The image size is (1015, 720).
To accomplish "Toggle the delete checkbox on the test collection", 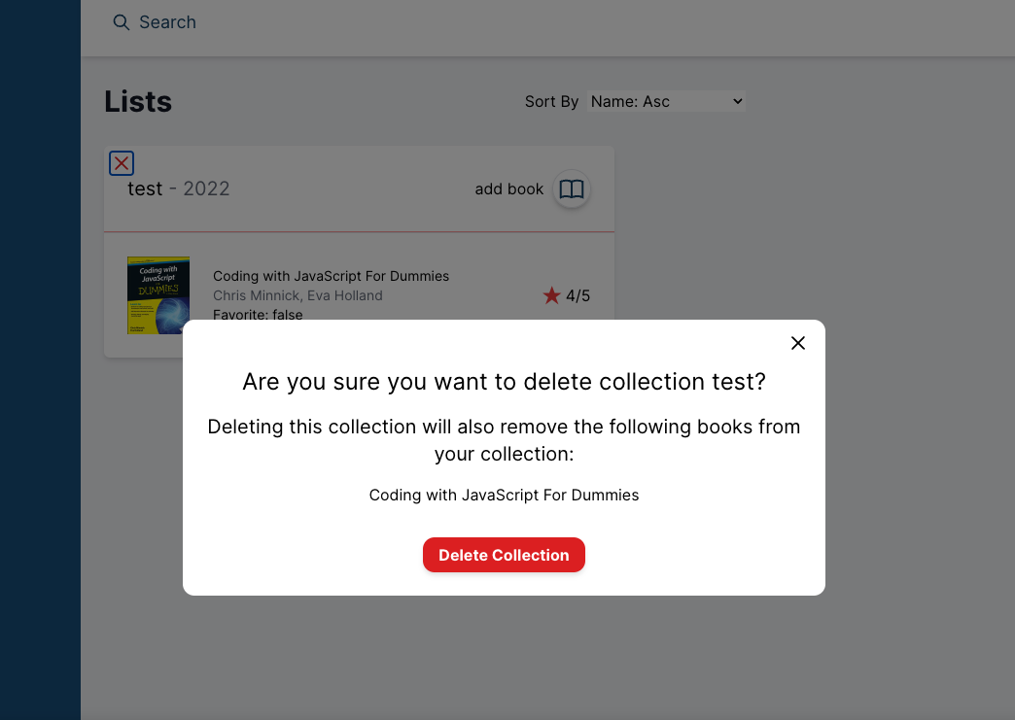I will (x=121, y=163).
